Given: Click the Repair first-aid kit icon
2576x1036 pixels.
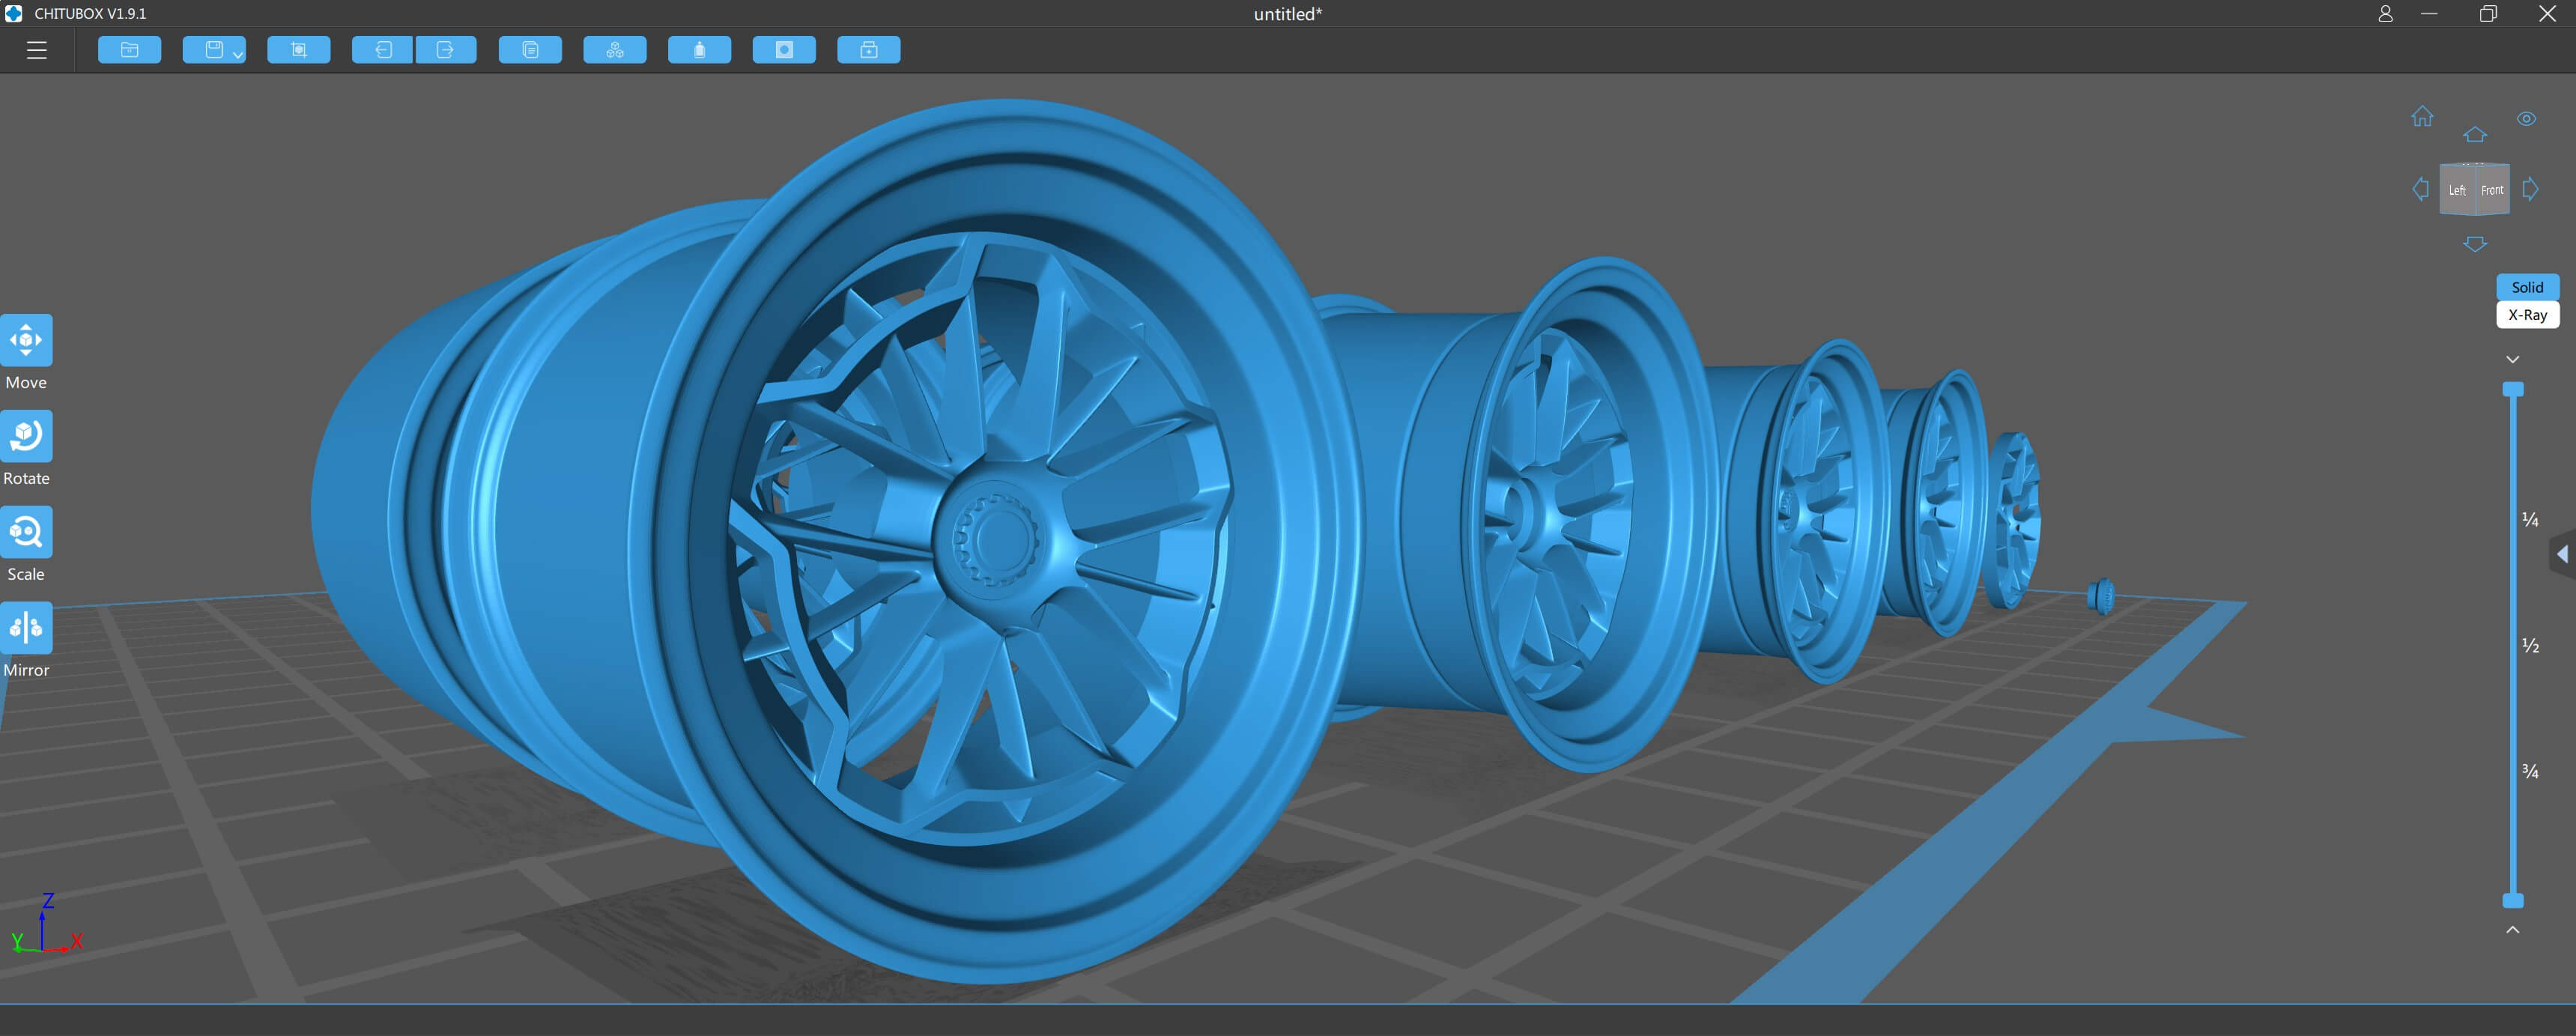Looking at the screenshot, I should pyautogui.click(x=869, y=50).
